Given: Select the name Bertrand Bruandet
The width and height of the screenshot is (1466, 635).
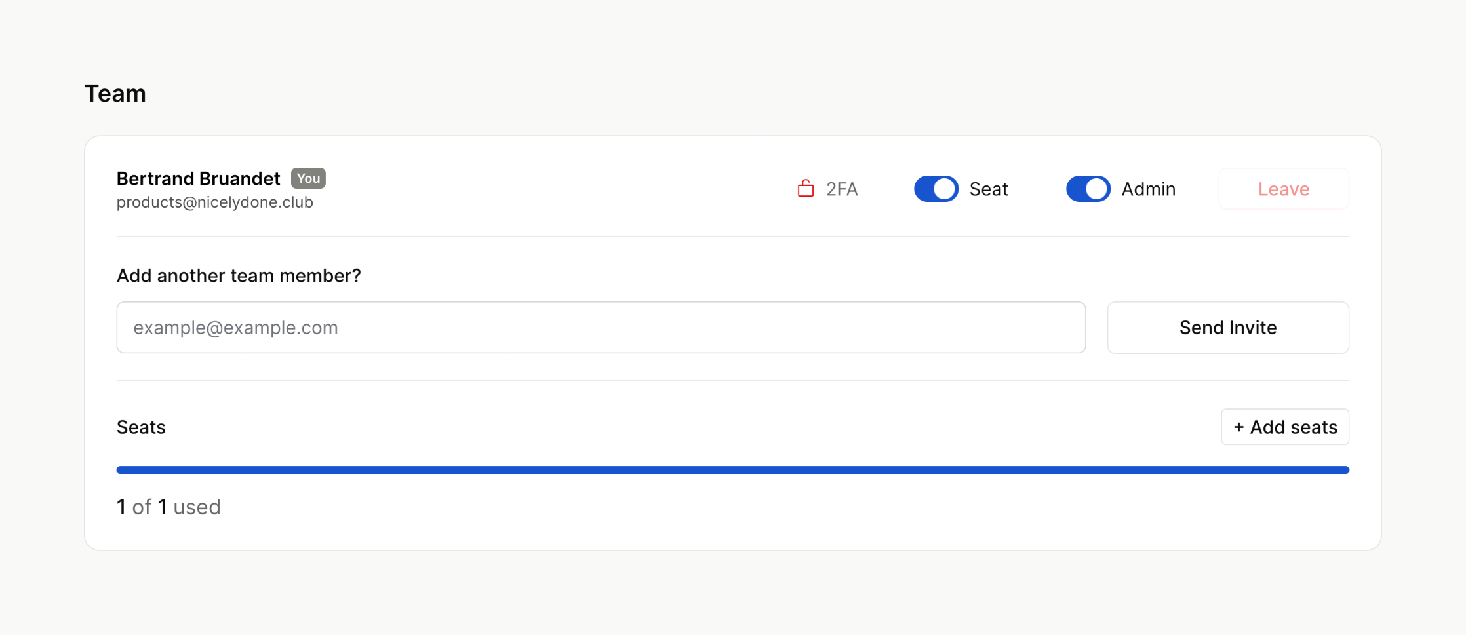Looking at the screenshot, I should coord(198,178).
